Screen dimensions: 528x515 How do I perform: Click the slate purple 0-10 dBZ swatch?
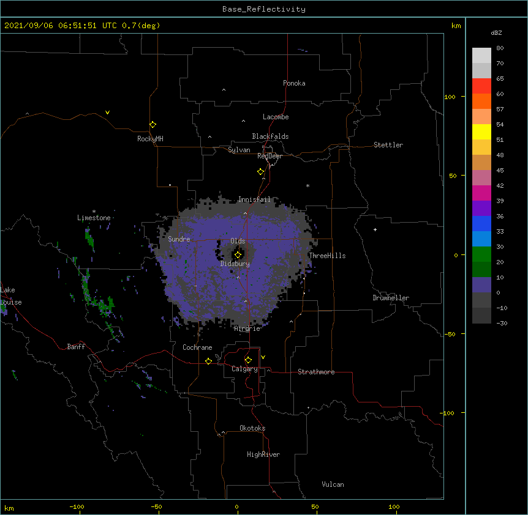[x=481, y=285]
